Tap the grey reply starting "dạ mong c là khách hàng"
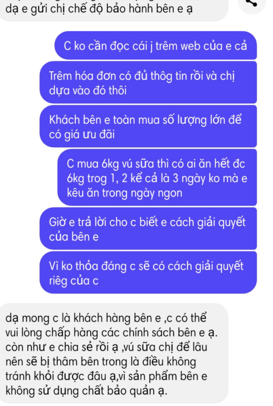This screenshot has width=273, height=406. (114, 354)
